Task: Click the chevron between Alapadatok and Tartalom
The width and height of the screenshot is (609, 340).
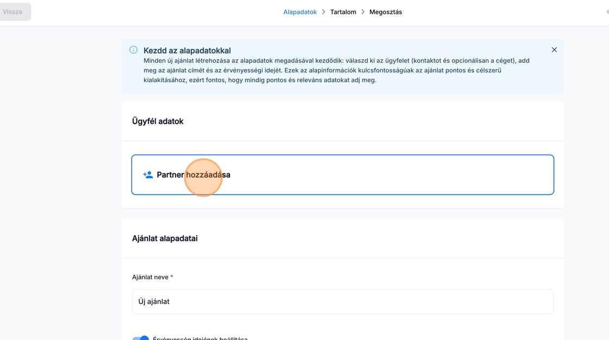Action: tap(324, 12)
